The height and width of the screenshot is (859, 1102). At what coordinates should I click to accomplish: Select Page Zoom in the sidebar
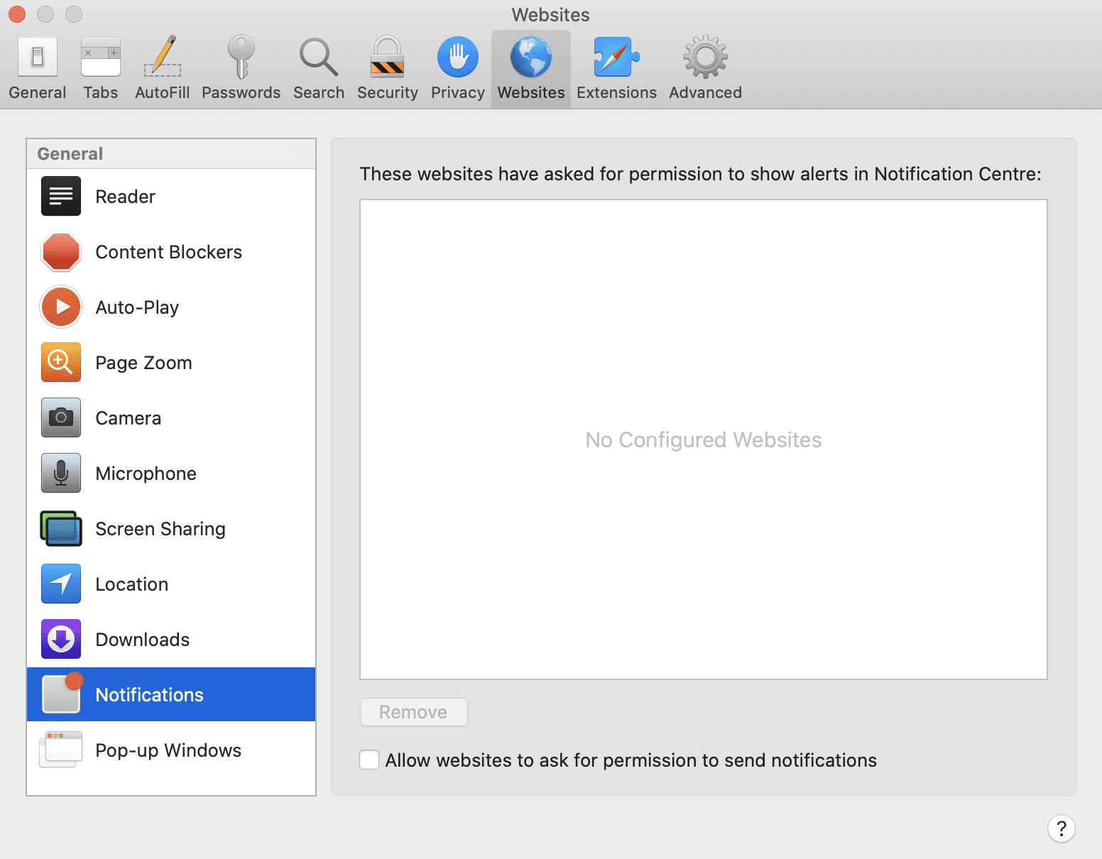[x=171, y=362]
